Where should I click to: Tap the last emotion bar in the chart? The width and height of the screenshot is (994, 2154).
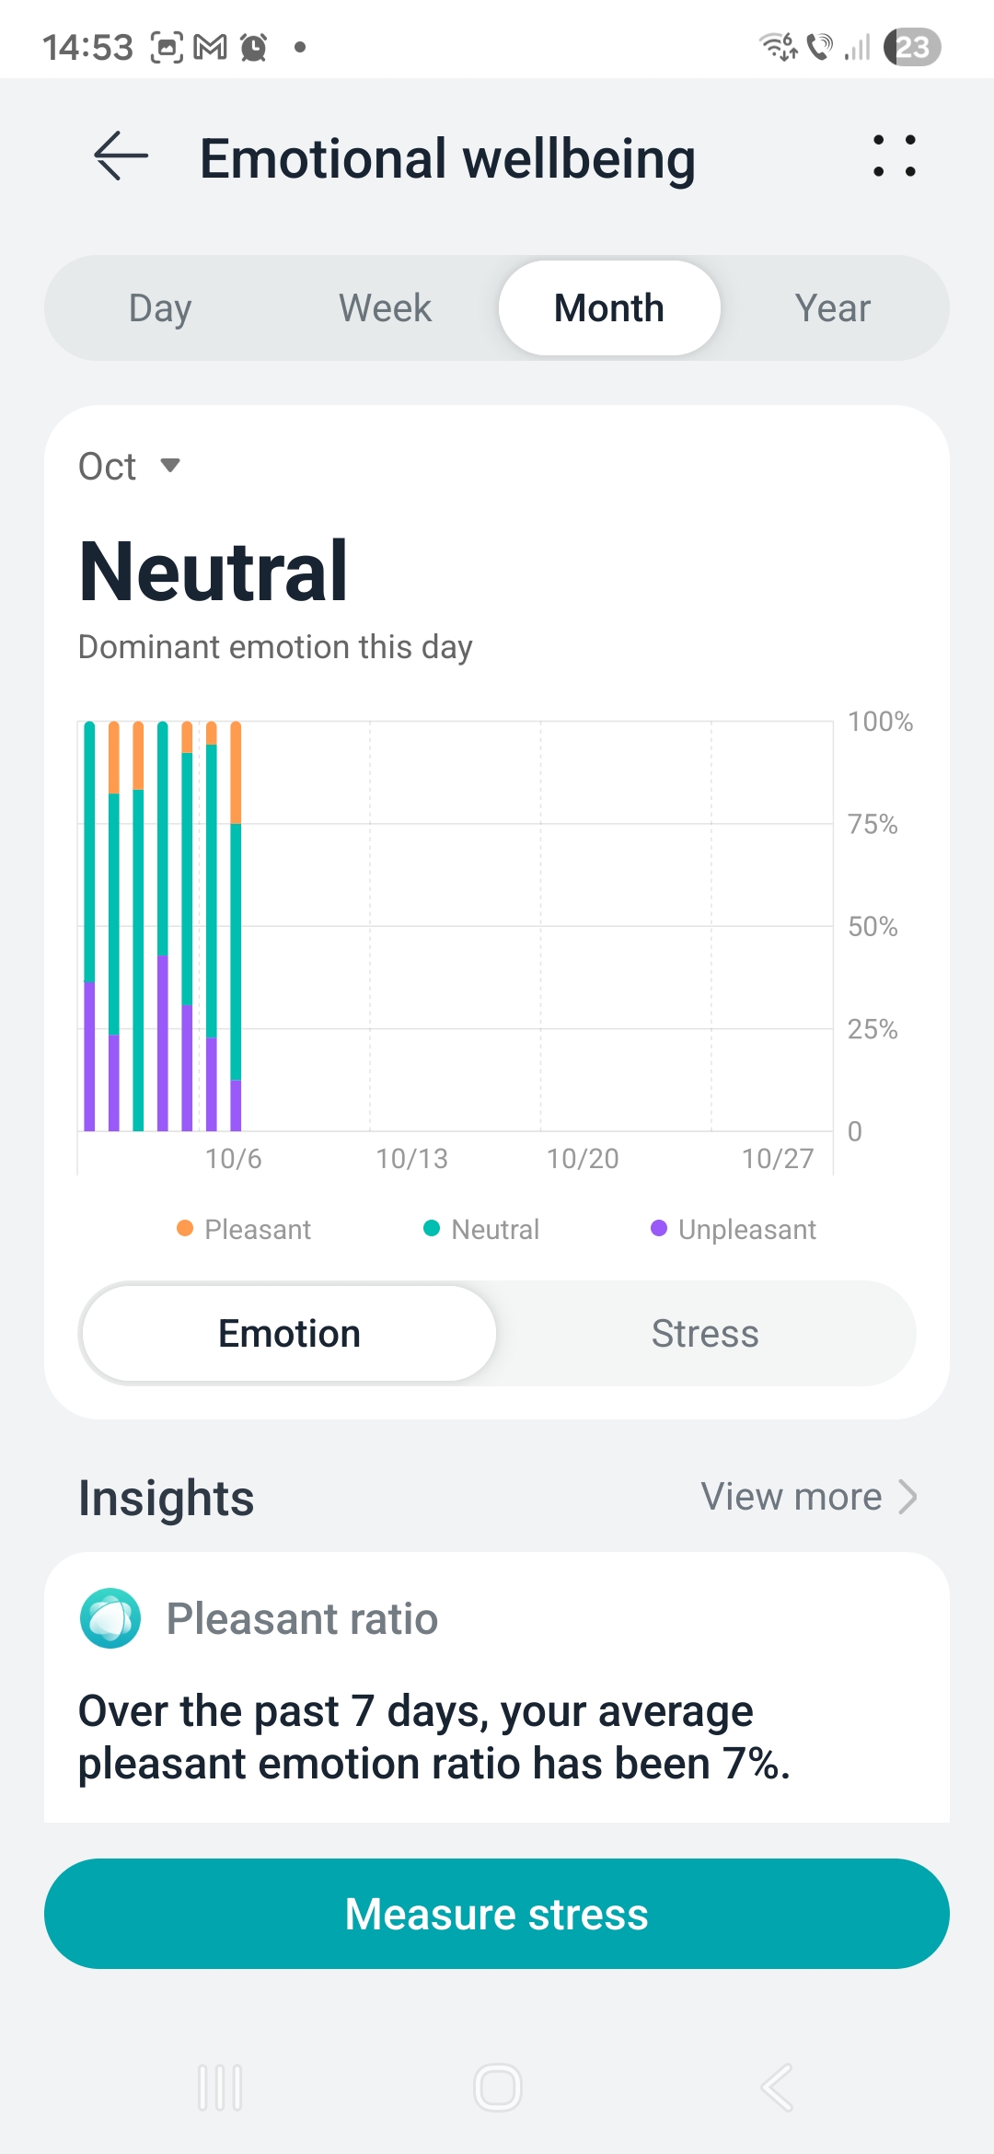(236, 925)
